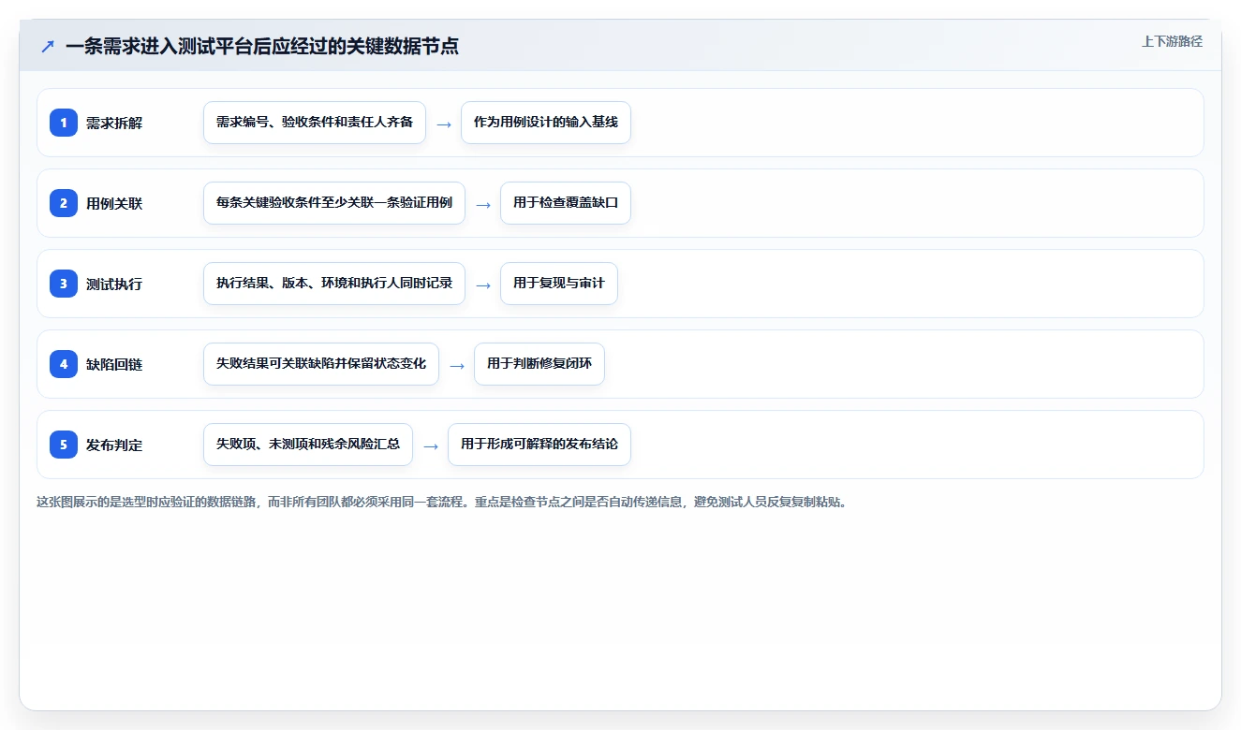Click the arrow in the 测试执行 row
Screen dimensions: 1241x730
pos(483,285)
